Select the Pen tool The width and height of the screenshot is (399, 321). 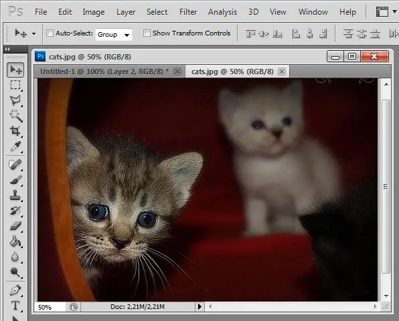pos(15,290)
